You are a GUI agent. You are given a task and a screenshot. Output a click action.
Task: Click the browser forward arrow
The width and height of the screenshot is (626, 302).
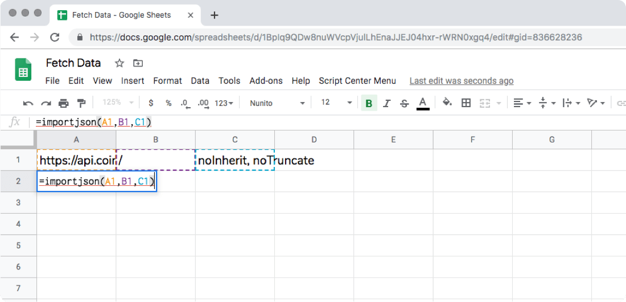click(x=34, y=37)
